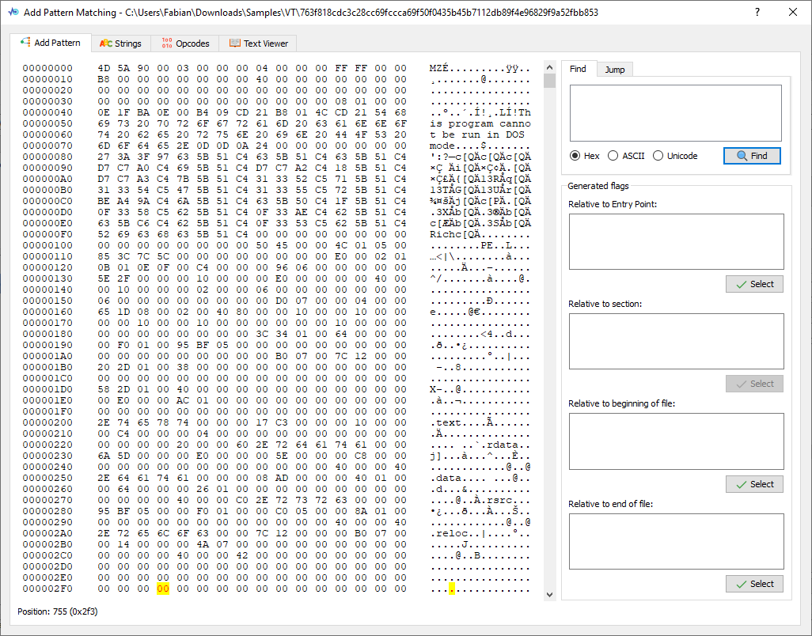812x636 pixels.
Task: Click the yellow highlighted 00 byte in hex view
Action: click(x=163, y=589)
